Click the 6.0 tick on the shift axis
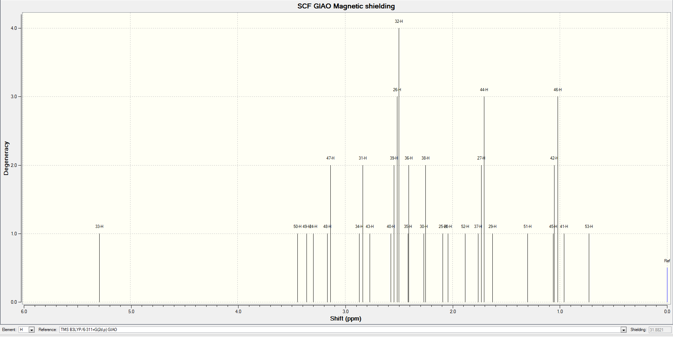The height and width of the screenshot is (337, 673). tap(24, 311)
